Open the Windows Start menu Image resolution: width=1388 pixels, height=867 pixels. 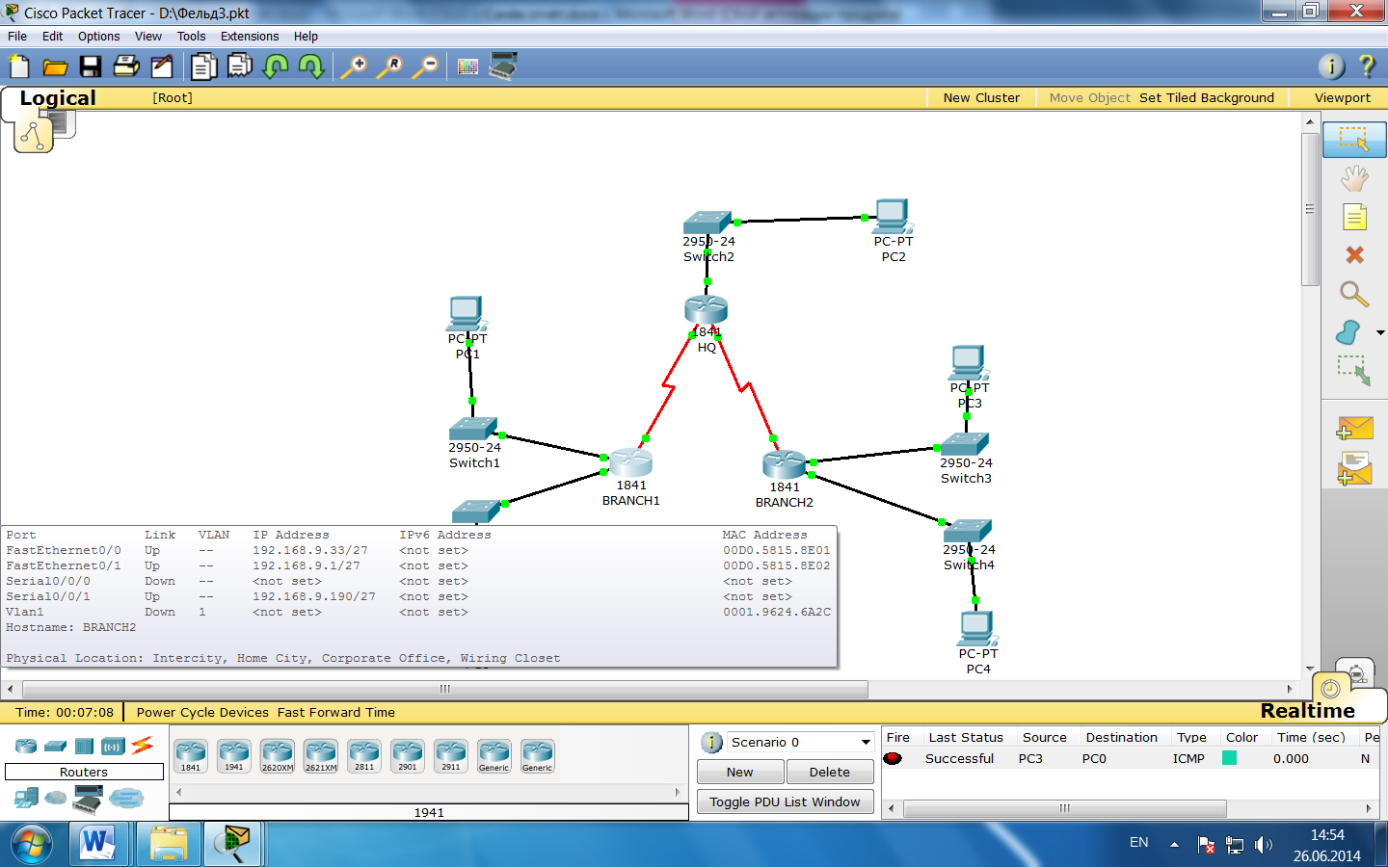click(32, 845)
